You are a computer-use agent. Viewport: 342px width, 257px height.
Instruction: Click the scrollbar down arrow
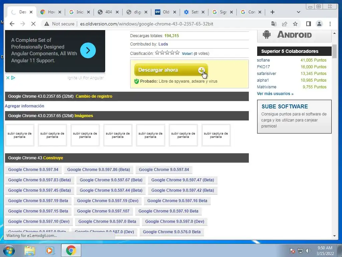pyautogui.click(x=335, y=236)
